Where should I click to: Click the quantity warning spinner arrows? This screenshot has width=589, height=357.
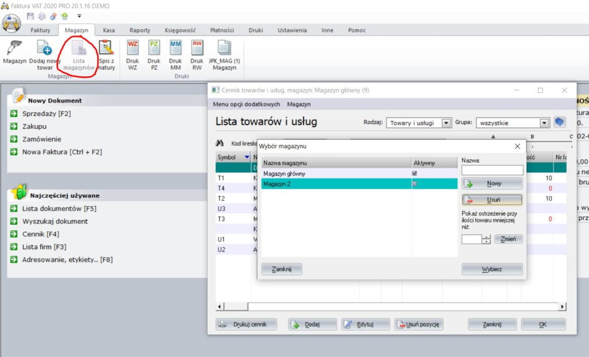pyautogui.click(x=486, y=239)
